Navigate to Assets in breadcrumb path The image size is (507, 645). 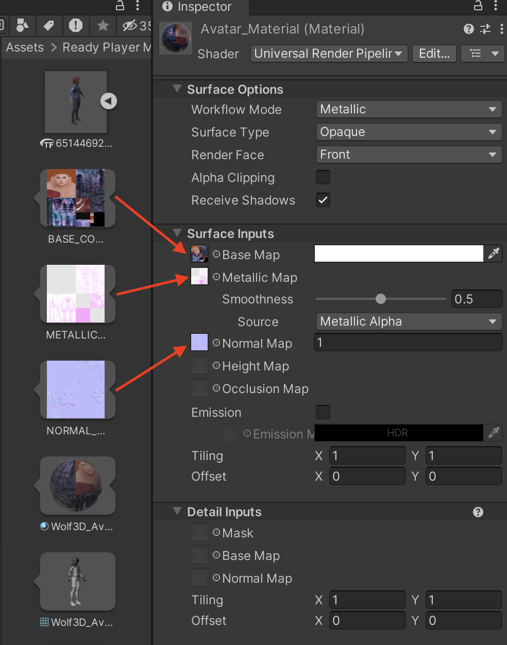(24, 47)
